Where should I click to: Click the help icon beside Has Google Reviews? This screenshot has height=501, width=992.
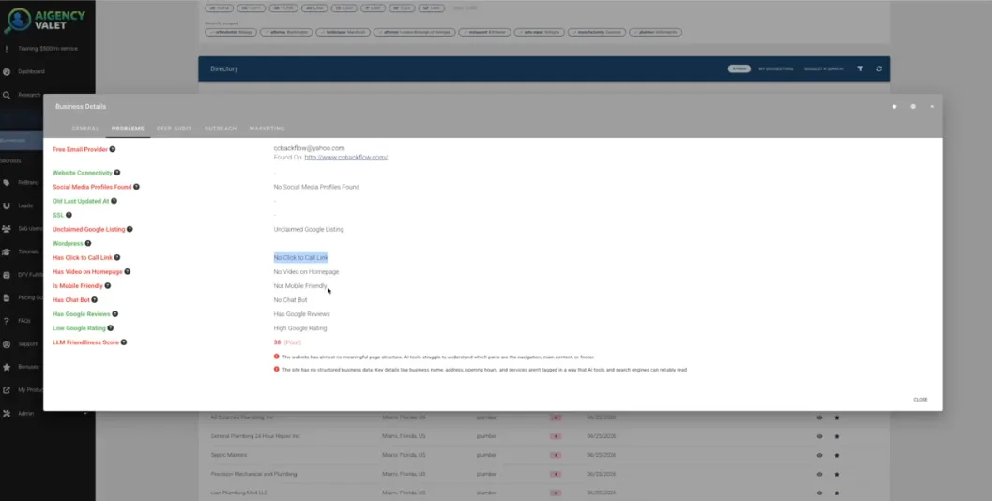(115, 313)
